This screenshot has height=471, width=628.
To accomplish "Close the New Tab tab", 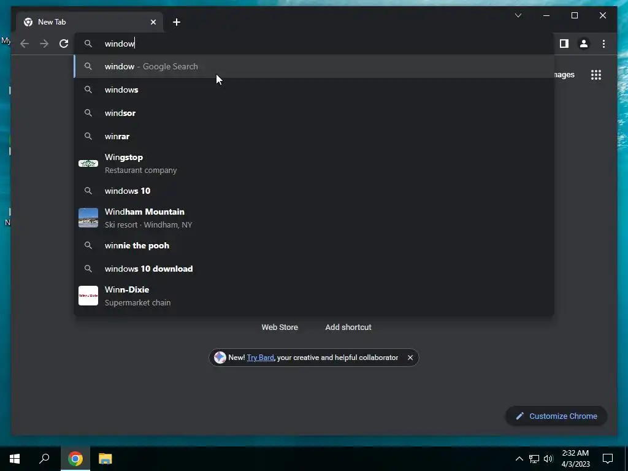I will (153, 22).
